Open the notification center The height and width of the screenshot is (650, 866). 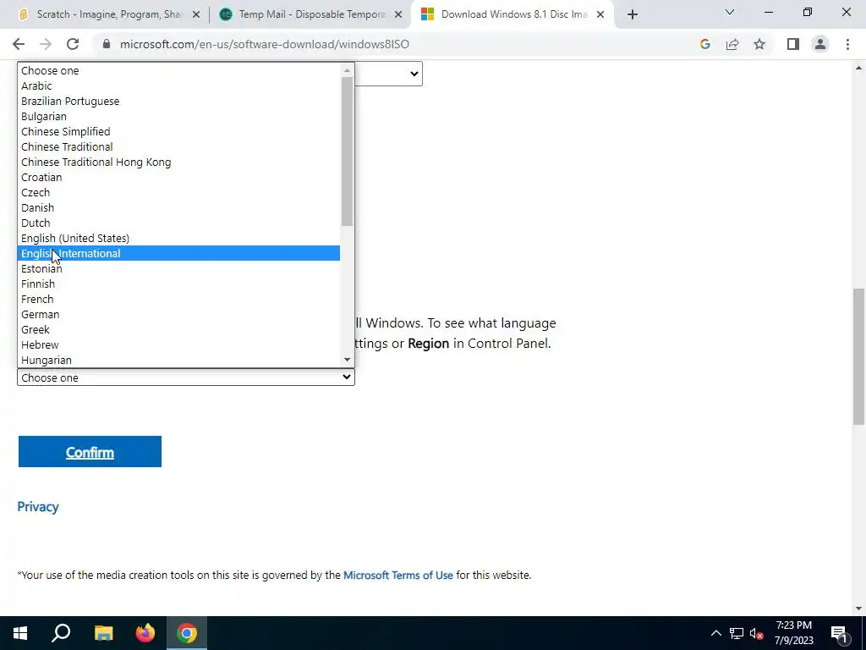pos(840,633)
